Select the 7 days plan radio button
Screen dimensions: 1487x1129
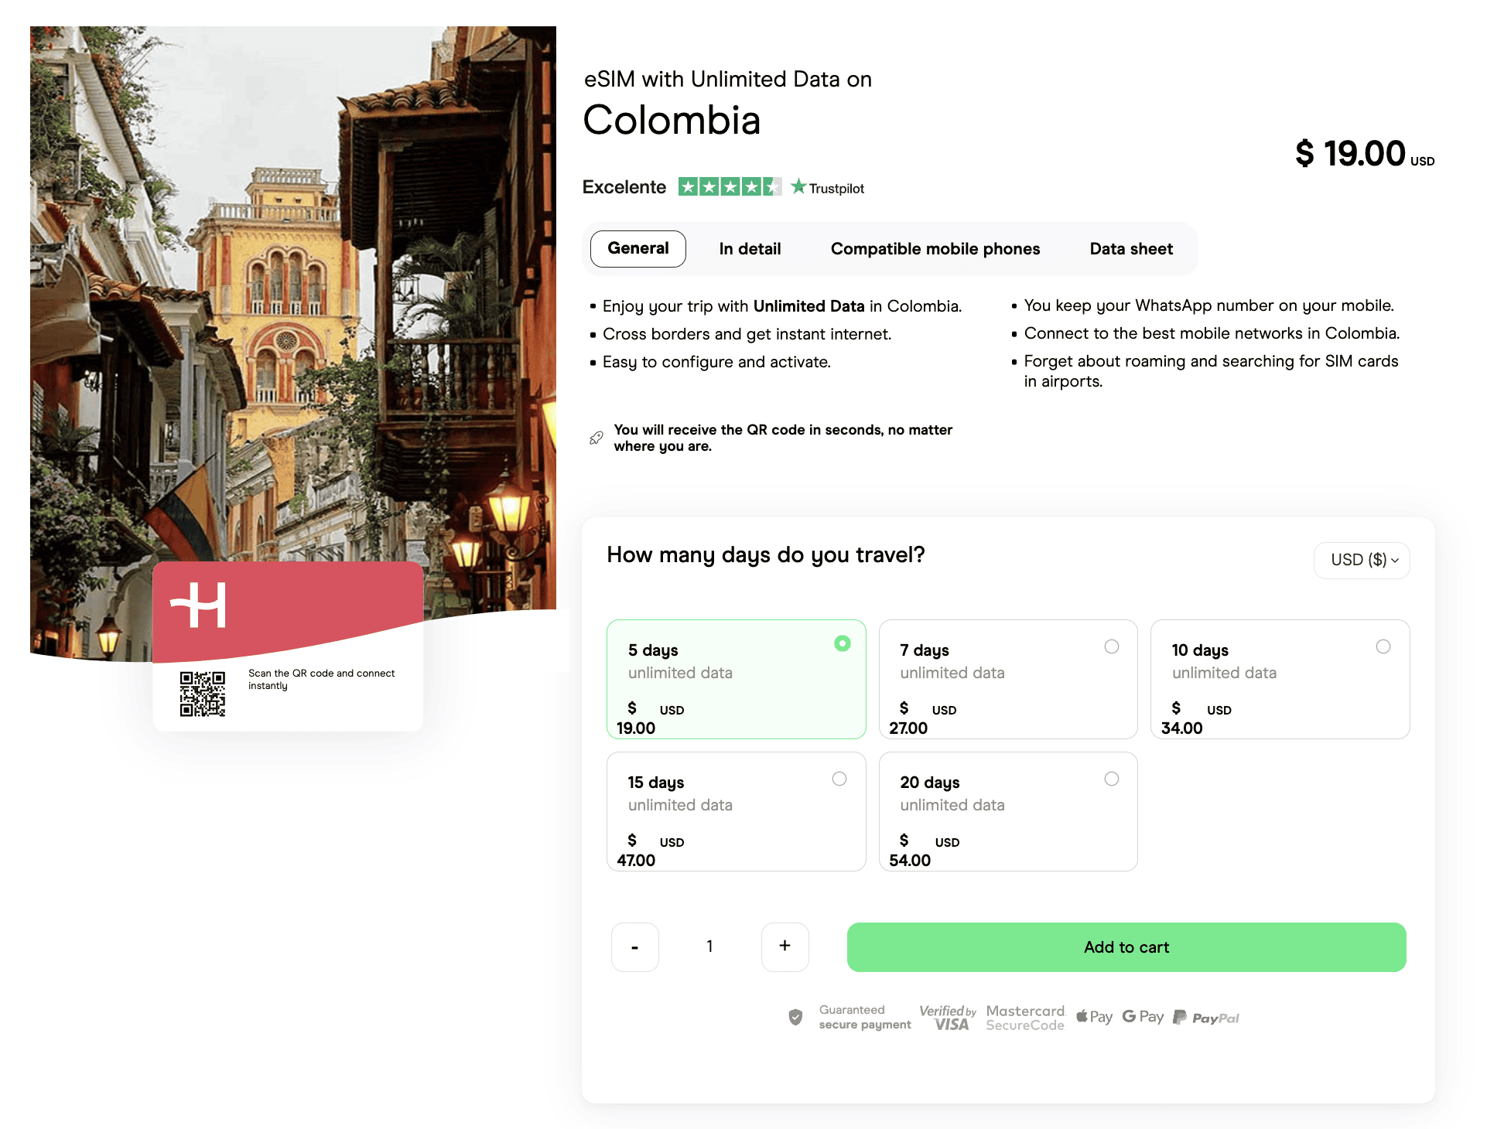pos(1111,646)
